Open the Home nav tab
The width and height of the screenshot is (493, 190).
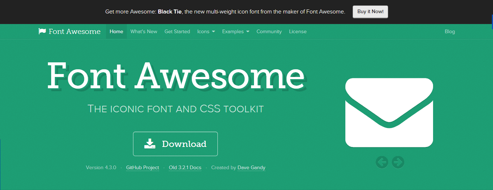pos(116,31)
